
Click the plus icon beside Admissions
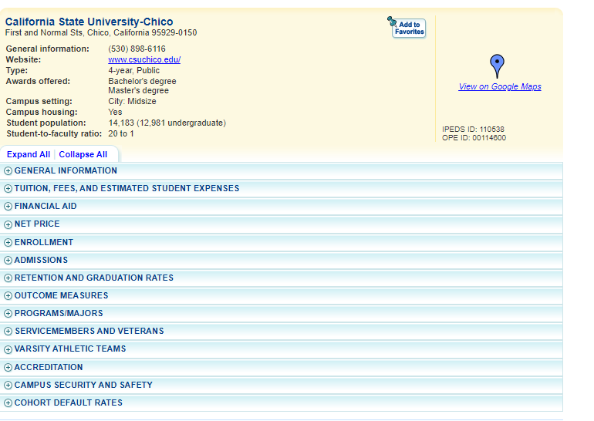(x=8, y=260)
